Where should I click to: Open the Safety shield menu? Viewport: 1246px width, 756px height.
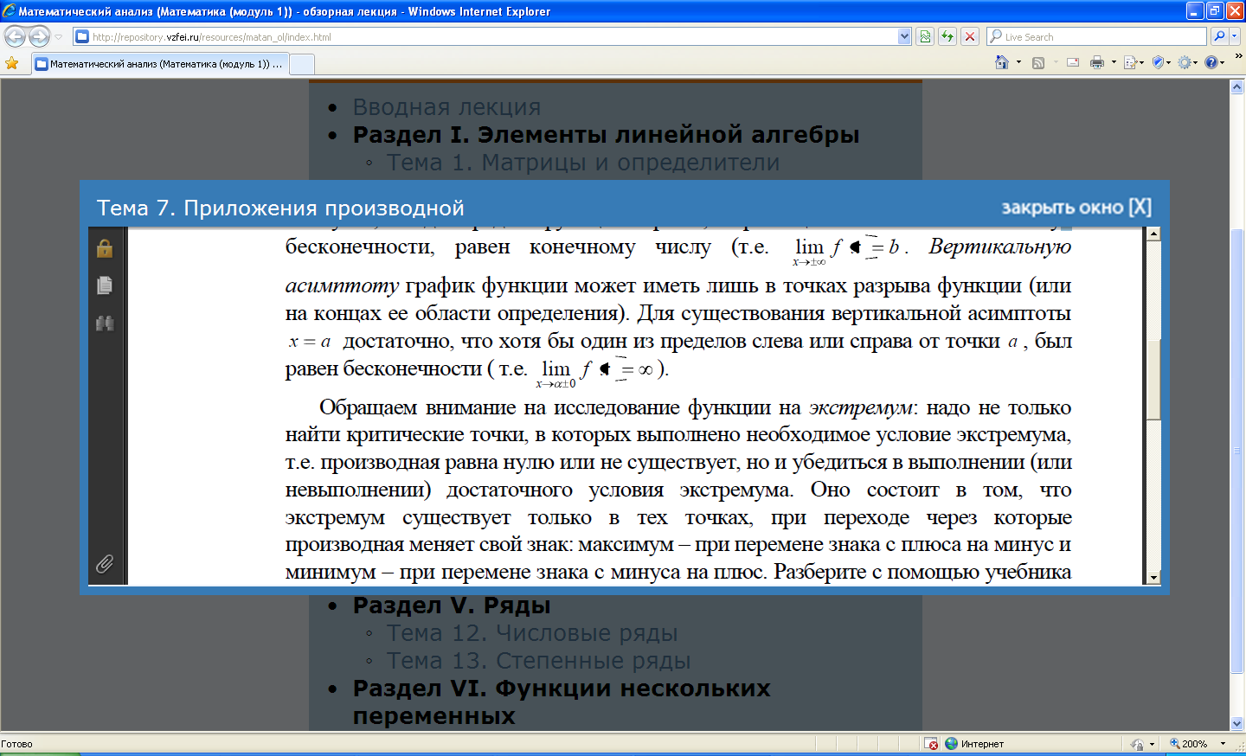click(x=1161, y=62)
